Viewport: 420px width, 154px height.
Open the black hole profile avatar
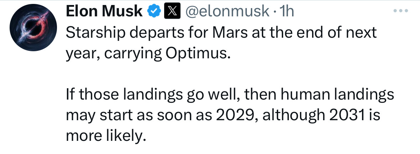pyautogui.click(x=33, y=27)
